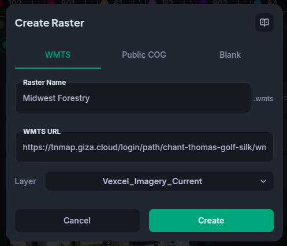This screenshot has height=246, width=287.
Task: Click the Cancel button
Action: pos(77,221)
